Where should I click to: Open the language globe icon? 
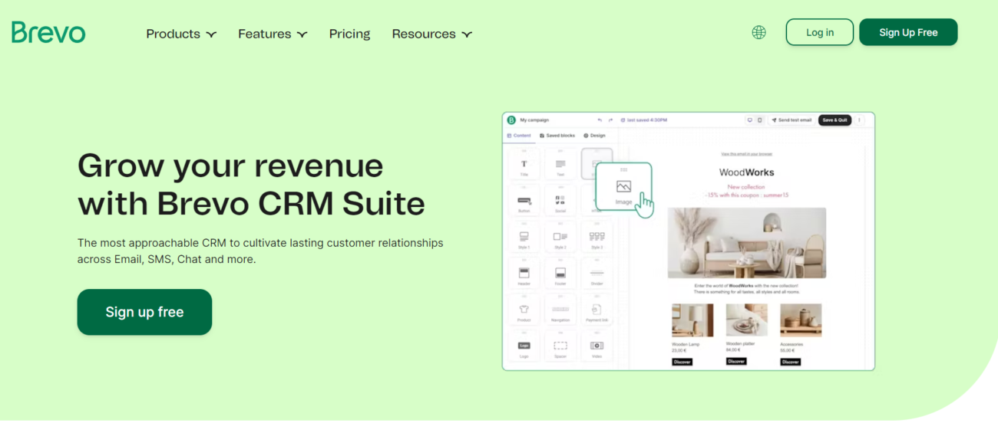coord(758,32)
